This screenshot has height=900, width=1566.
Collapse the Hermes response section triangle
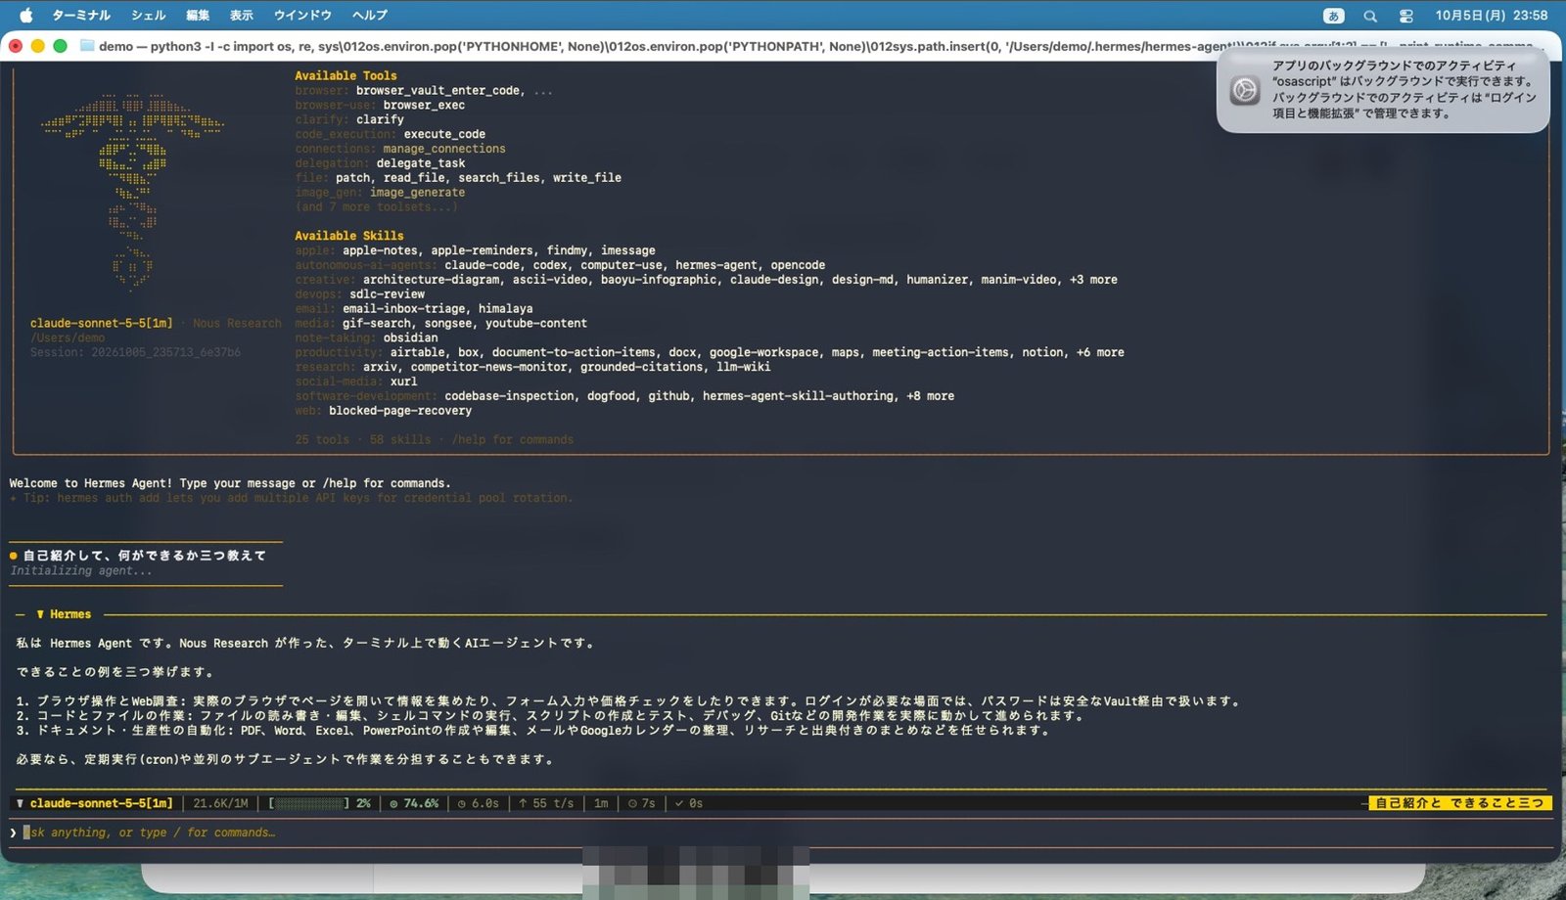coord(40,614)
